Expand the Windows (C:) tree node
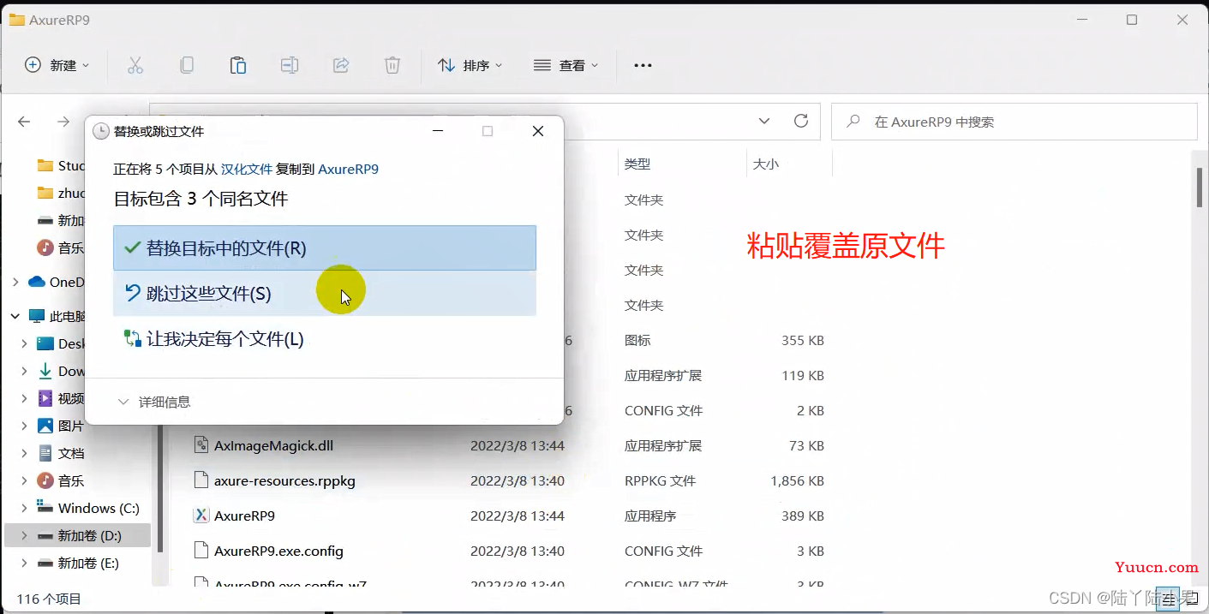This screenshot has height=614, width=1209. tap(24, 508)
